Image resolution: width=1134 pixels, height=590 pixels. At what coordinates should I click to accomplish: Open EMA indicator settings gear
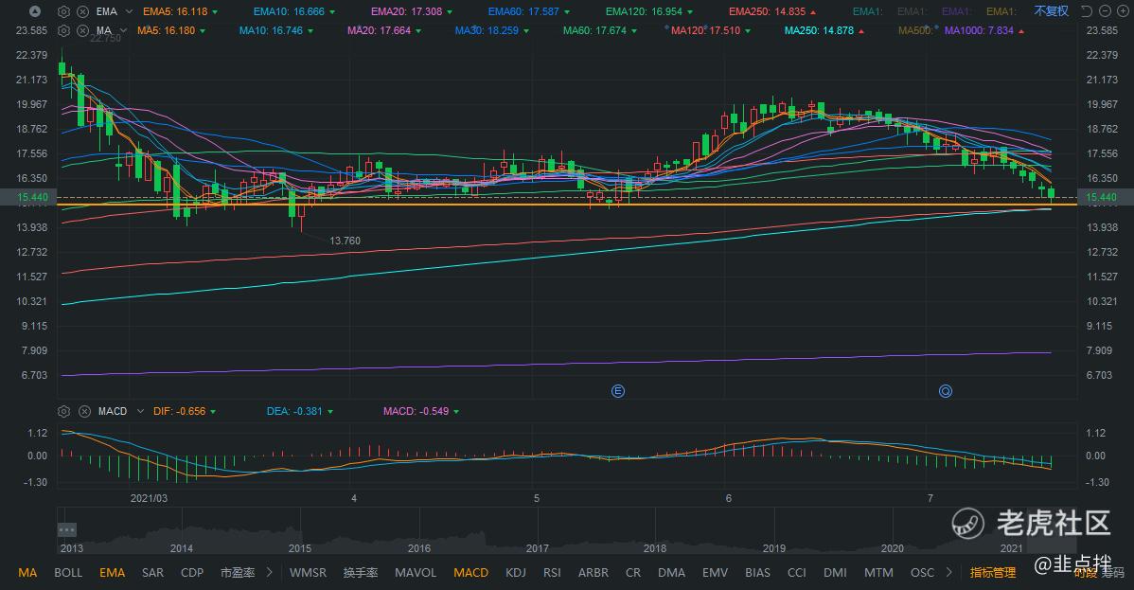tap(63, 11)
